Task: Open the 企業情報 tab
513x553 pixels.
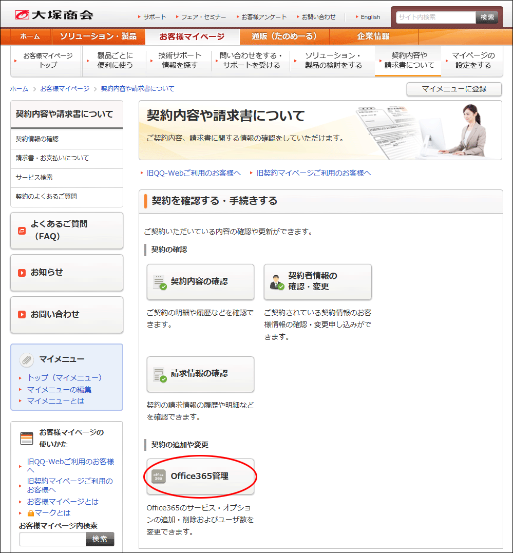Action: coord(373,36)
